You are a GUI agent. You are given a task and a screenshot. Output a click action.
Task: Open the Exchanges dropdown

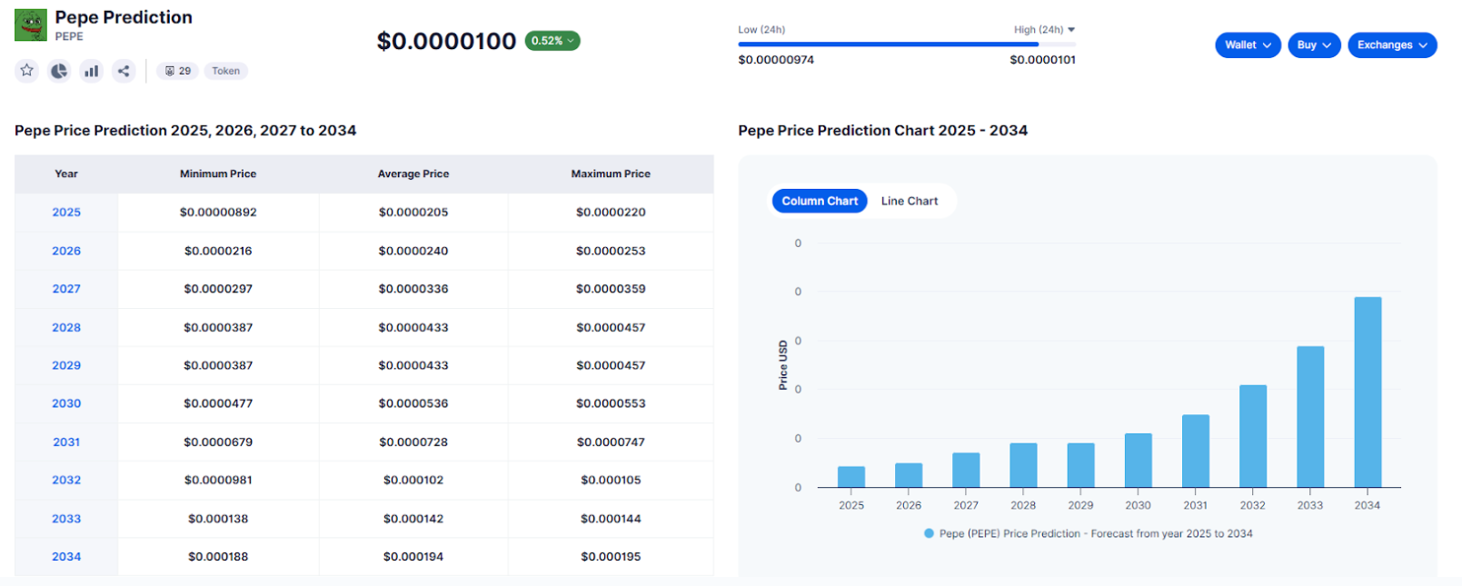click(x=1392, y=45)
